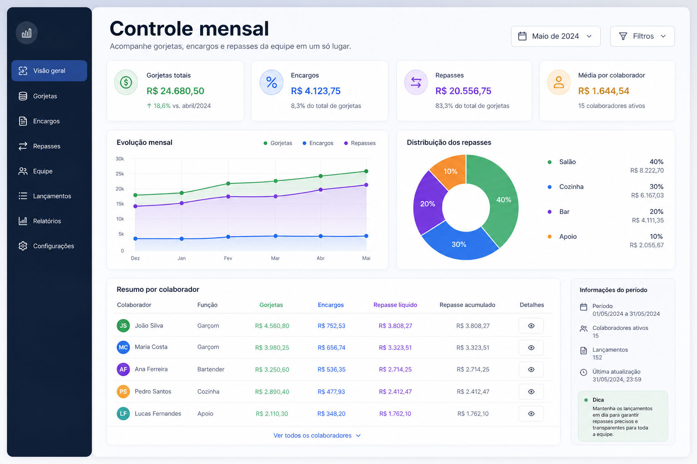Screen dimensions: 697x464
Task: Show details for Lucas Fernandes
Action: click(531, 414)
